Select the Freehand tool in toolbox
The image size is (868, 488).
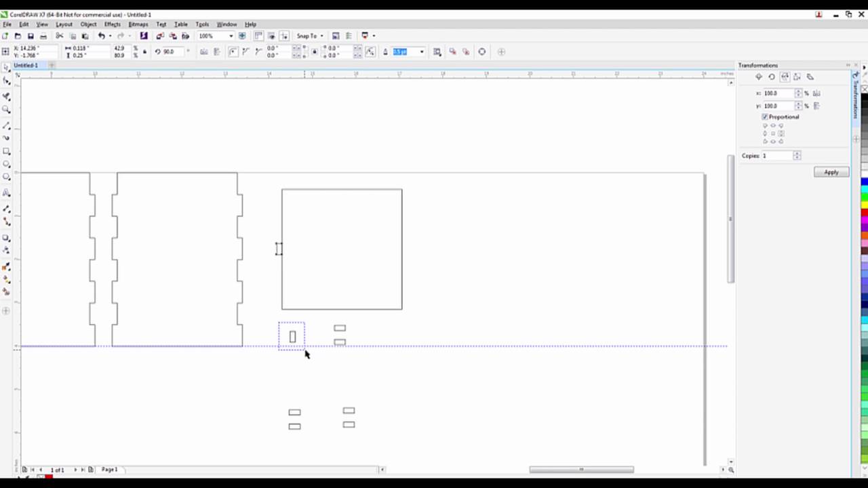pyautogui.click(x=7, y=125)
